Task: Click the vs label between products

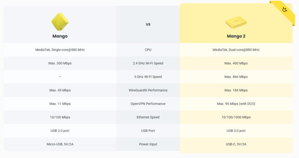Action: click(x=148, y=25)
